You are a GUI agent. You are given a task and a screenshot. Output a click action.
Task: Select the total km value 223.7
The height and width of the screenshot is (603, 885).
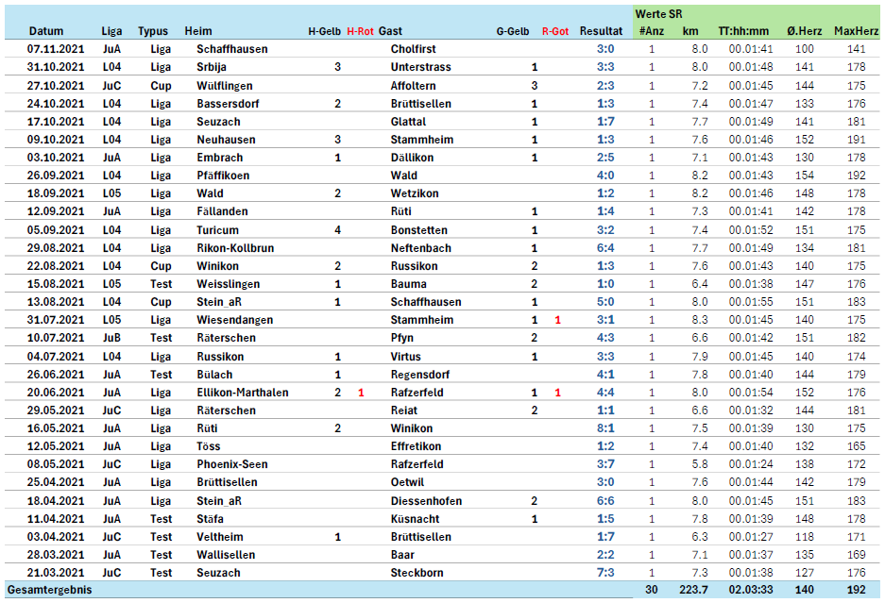click(695, 590)
